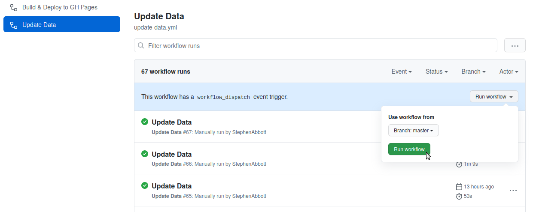Click StephenAbbott in run #65 description

click(249, 196)
